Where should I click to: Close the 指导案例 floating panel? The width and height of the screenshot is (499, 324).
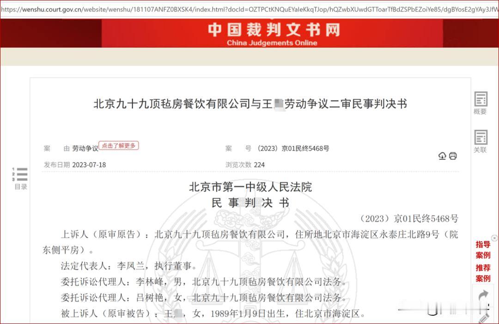494,238
